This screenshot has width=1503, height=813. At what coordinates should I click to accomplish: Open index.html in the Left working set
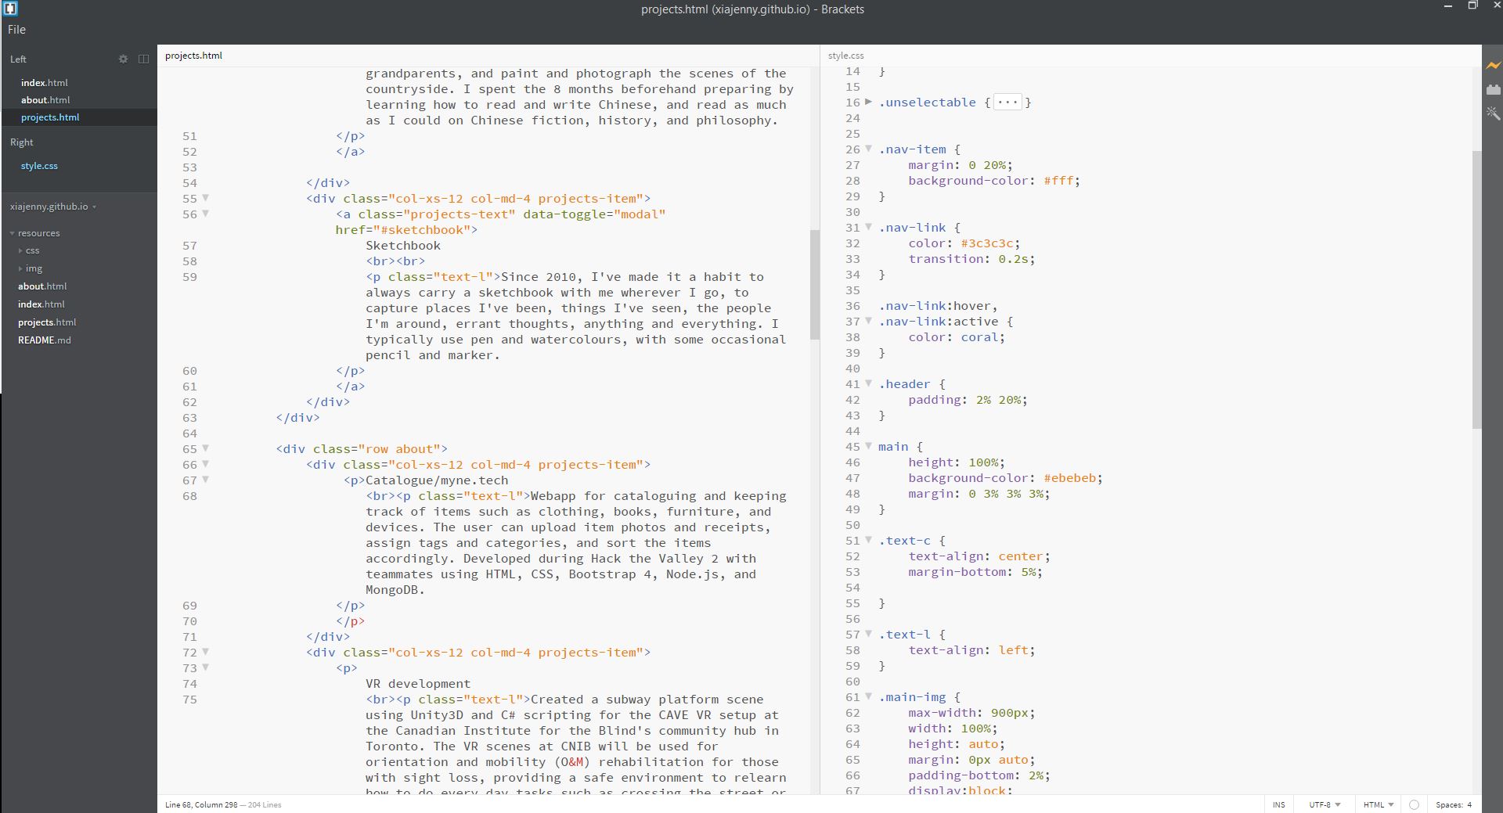click(x=45, y=82)
